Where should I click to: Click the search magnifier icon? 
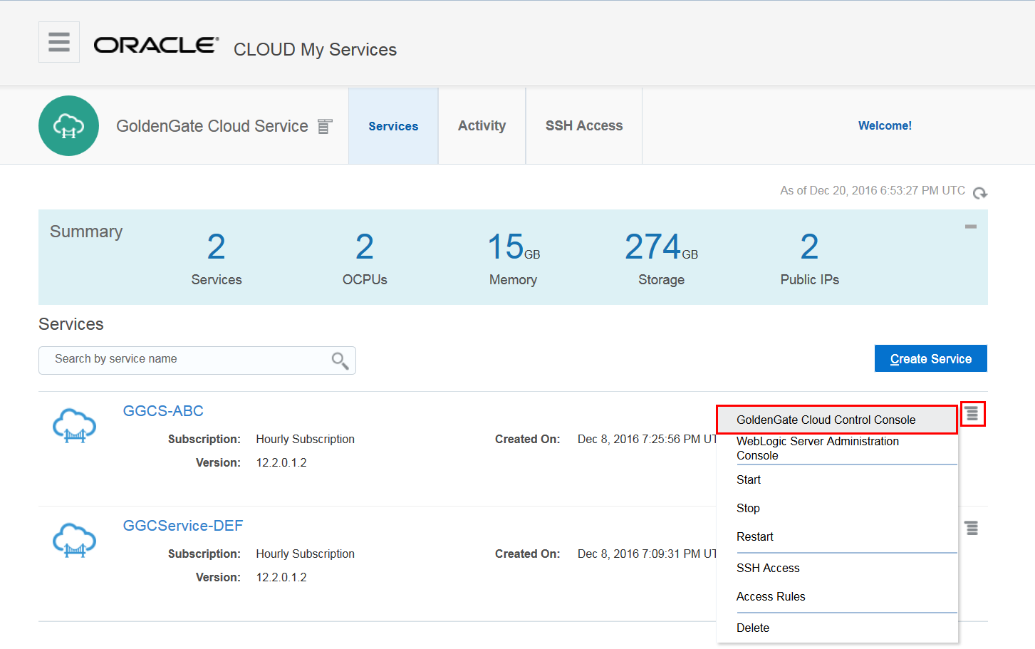point(340,360)
